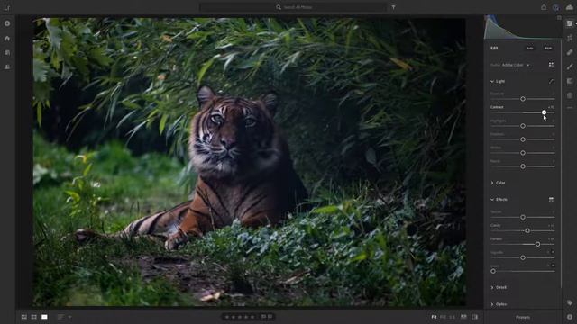Viewport: 577px width, 324px height.
Task: Toggle the B&W button
Action: (x=548, y=48)
